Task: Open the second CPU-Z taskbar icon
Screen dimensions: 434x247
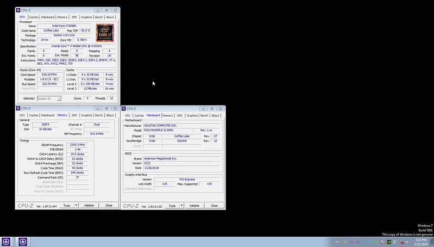Action: point(23,242)
